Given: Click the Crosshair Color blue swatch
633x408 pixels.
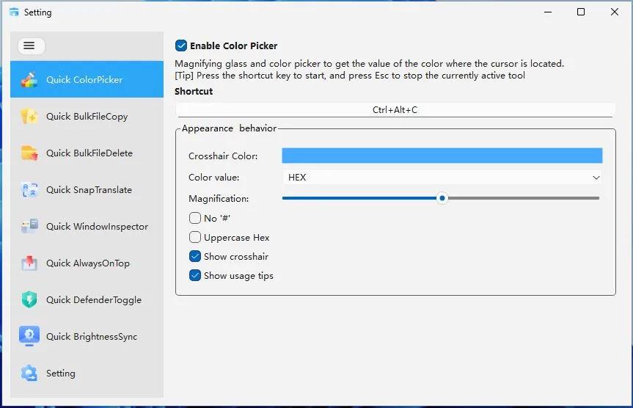Looking at the screenshot, I should (442, 156).
